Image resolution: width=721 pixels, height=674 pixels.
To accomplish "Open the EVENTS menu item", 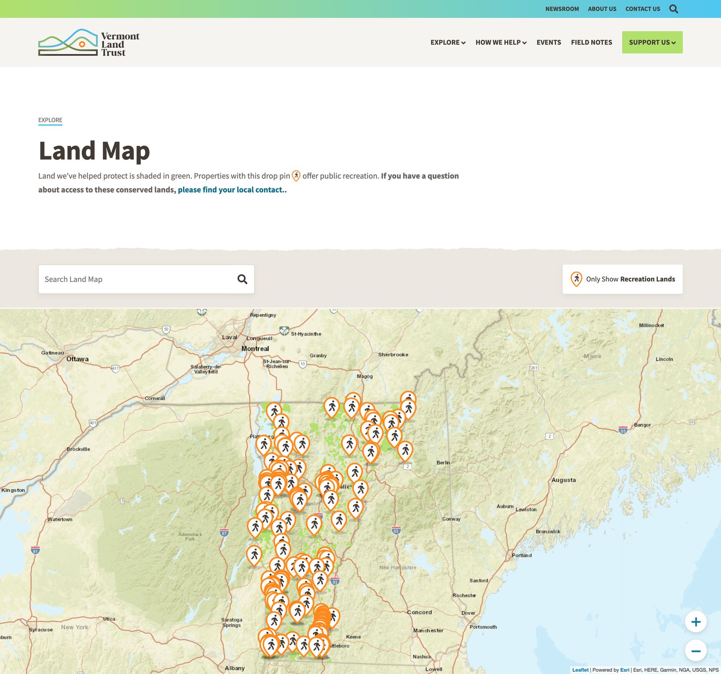I will 548,42.
